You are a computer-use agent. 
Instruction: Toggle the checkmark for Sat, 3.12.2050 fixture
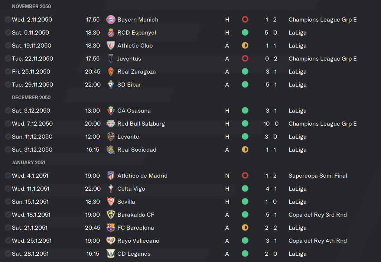click(8, 111)
